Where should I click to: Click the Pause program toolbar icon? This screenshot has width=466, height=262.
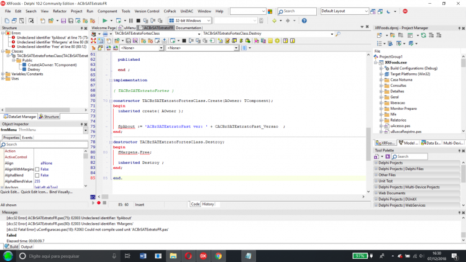[x=130, y=20]
